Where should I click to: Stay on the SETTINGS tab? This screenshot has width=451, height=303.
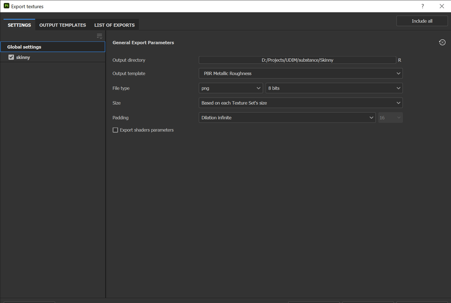coord(19,25)
